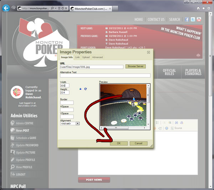
Task: Open a new blank browser tab
Action: 115,9
